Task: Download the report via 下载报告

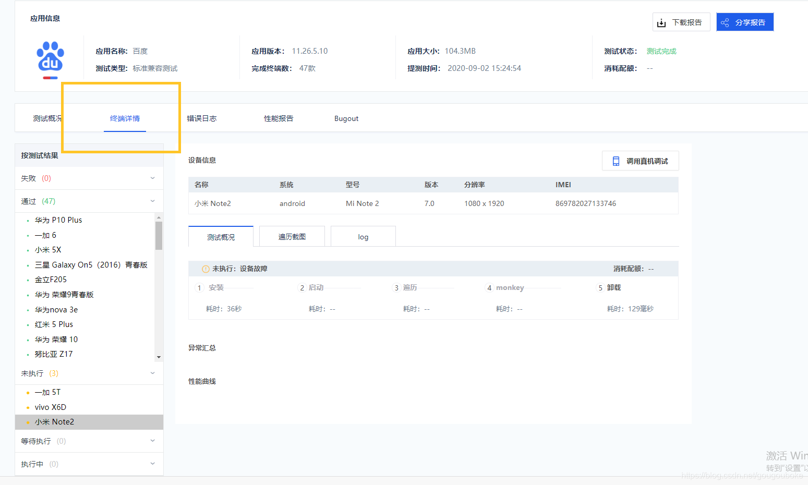Action: click(x=681, y=22)
